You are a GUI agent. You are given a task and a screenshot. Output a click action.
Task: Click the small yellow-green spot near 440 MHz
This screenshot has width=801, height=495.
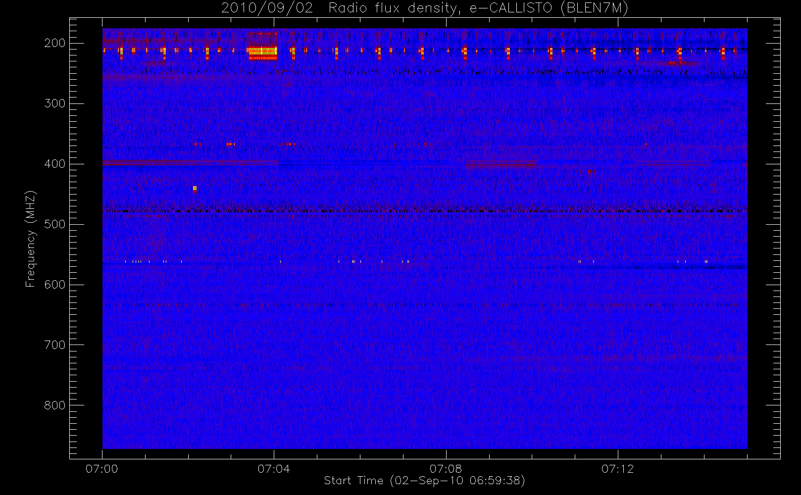(195, 189)
